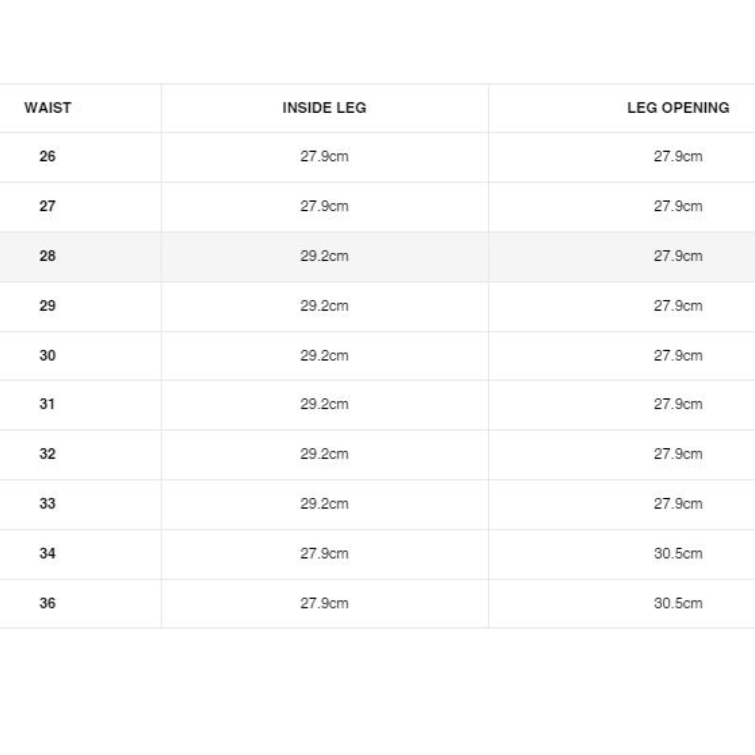Click inside leg value for waist 26
The width and height of the screenshot is (755, 755).
[324, 156]
